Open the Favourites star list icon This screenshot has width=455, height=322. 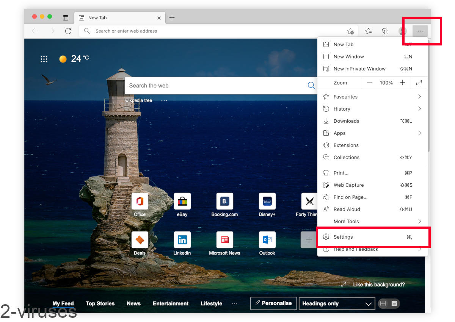pos(368,31)
